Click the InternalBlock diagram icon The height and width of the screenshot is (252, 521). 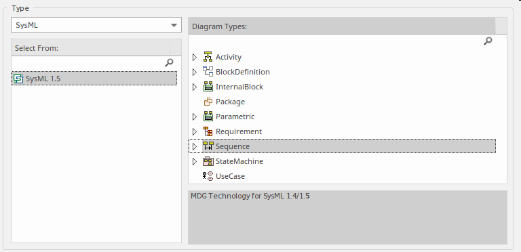coord(208,87)
